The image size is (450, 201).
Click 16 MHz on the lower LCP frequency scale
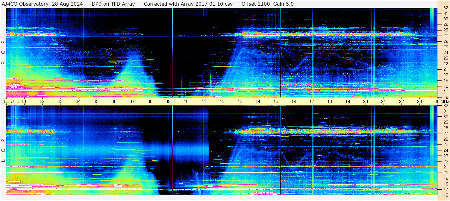tap(445, 194)
